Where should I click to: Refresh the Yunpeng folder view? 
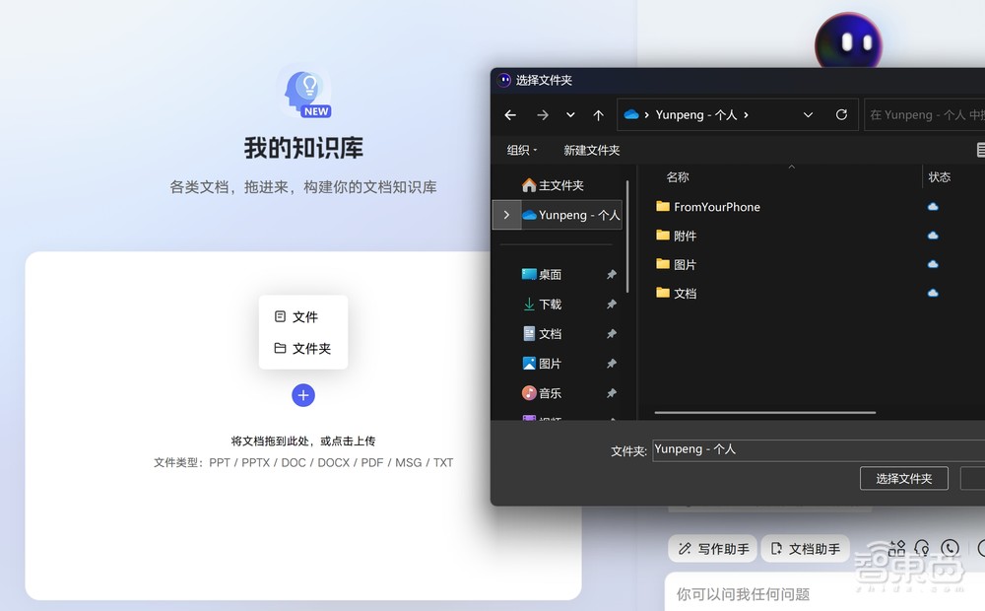coord(841,114)
